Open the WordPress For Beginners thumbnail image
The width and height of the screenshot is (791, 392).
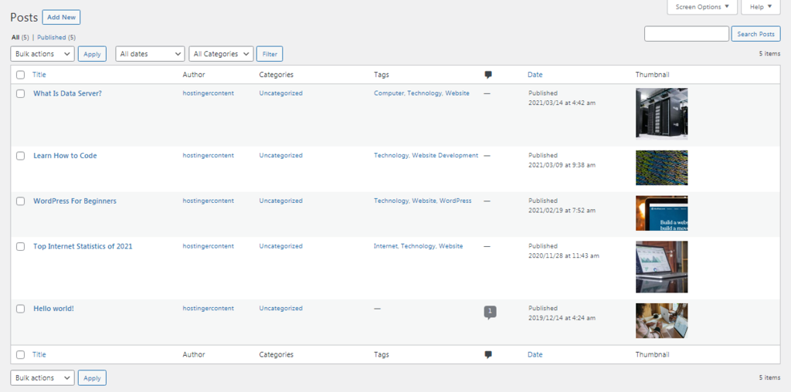point(661,213)
